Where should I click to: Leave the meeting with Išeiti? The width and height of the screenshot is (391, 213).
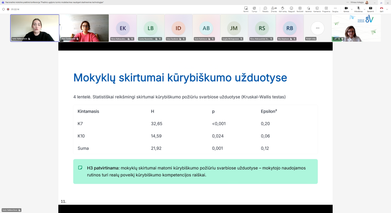click(381, 9)
